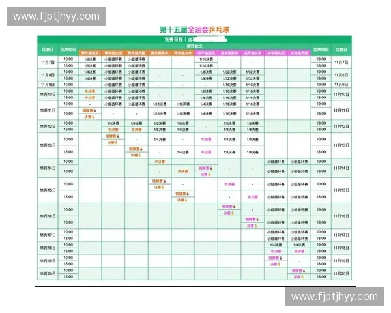Select the 青年组男团 column header
Image resolution: width=391 pixels, height=313 pixels.
(x=136, y=53)
